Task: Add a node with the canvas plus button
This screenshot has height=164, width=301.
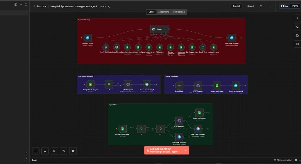Action: (x=297, y=18)
